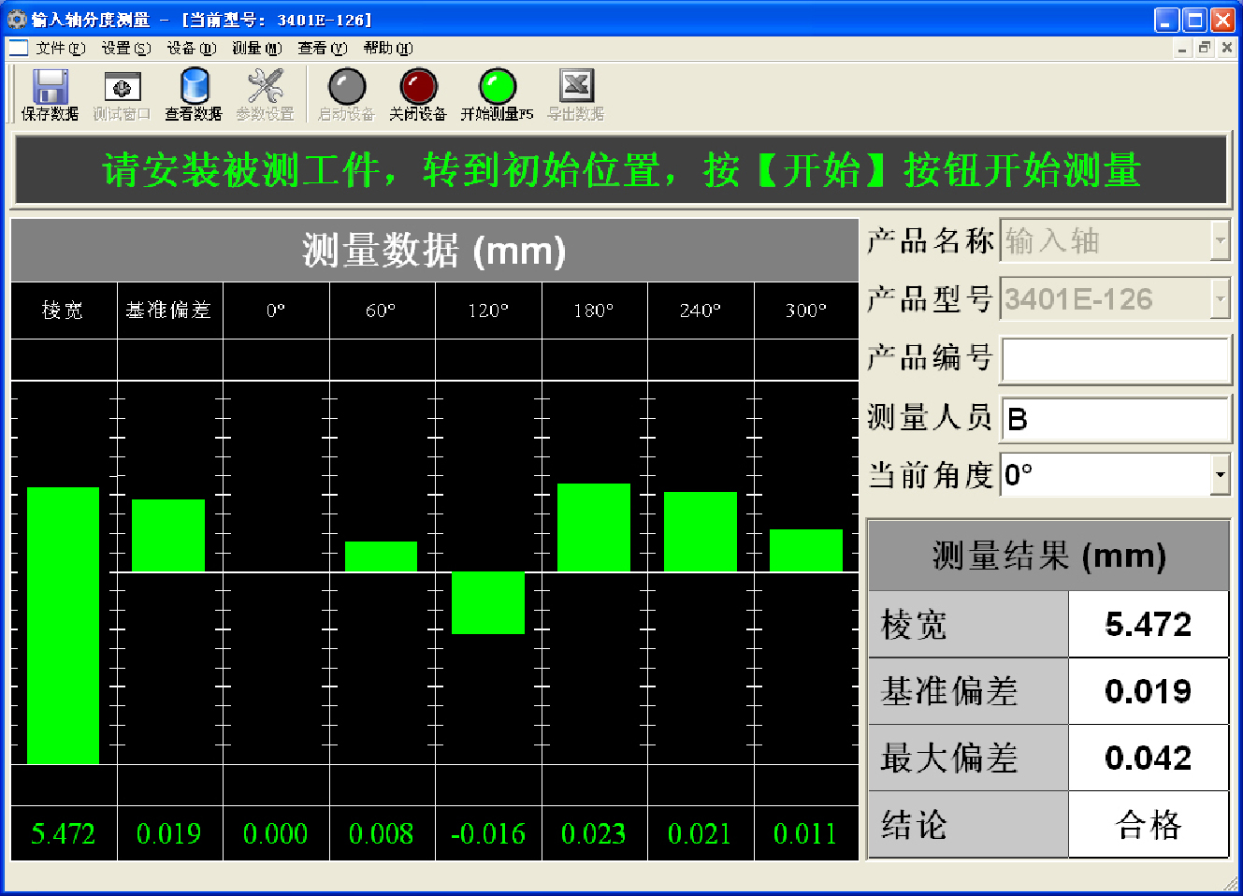
Task: Click the operator (测量人员) input field
Action: point(1114,419)
